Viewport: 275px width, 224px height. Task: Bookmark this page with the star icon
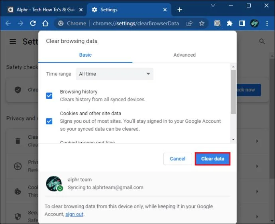pyautogui.click(x=202, y=24)
